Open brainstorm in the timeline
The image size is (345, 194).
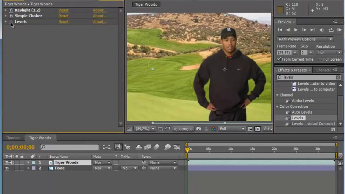pos(168,147)
